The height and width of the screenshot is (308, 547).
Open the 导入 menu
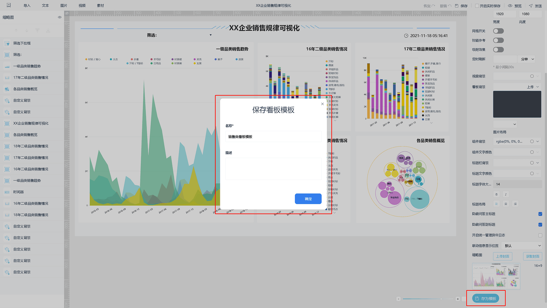27,6
